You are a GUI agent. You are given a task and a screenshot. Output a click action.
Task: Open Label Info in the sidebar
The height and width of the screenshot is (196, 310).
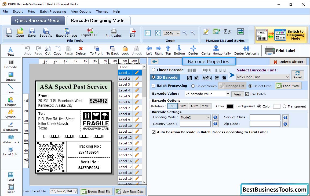tap(11, 152)
